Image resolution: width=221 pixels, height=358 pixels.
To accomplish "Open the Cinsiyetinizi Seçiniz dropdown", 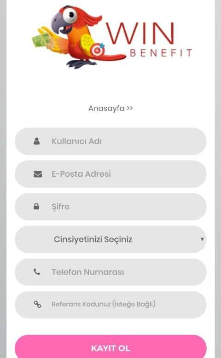I will click(110, 239).
